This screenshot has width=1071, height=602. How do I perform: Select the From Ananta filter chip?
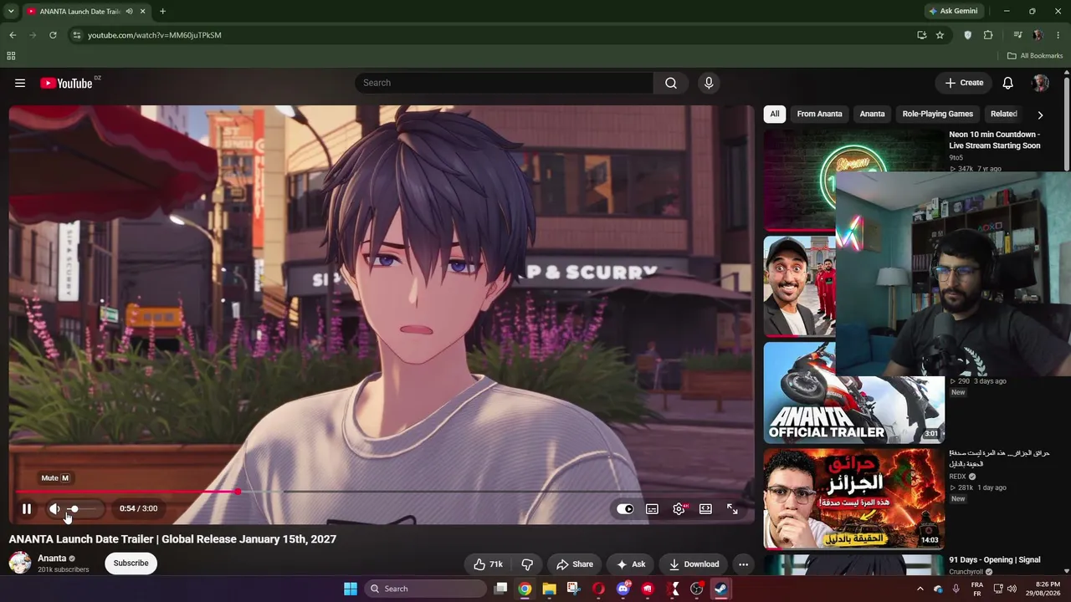coord(819,114)
